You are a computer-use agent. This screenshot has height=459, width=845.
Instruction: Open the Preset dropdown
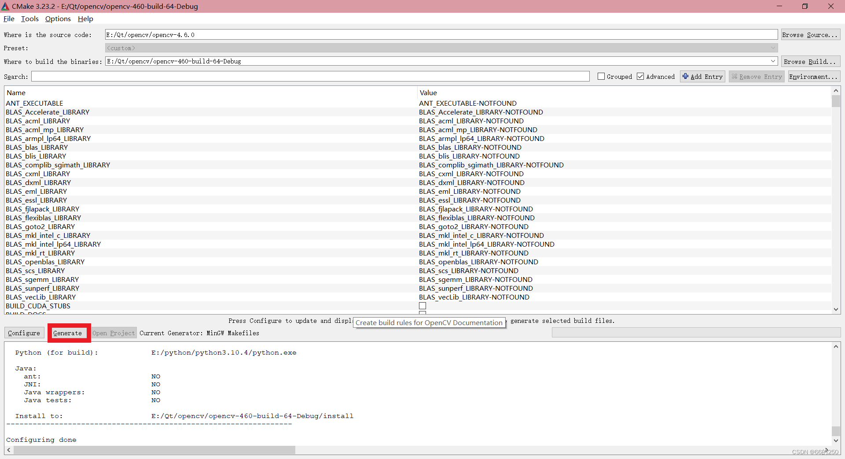click(441, 48)
